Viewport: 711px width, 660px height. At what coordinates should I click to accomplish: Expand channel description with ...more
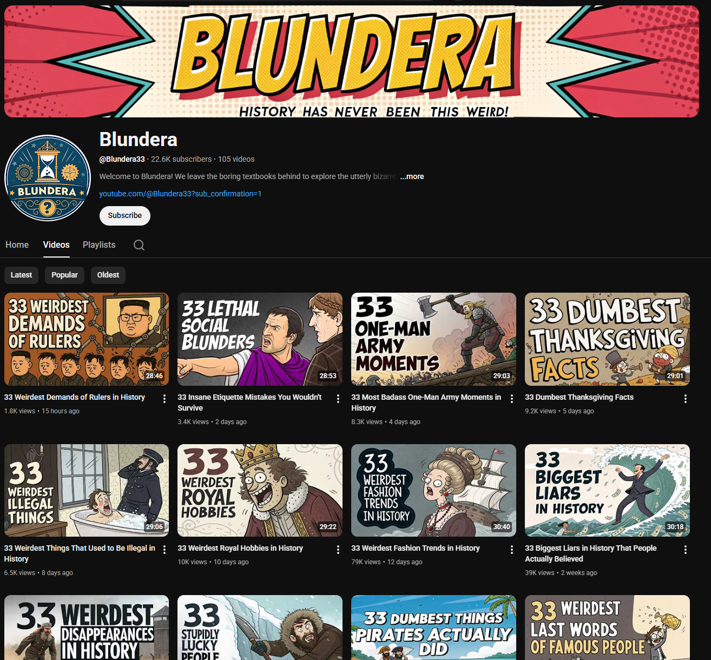412,176
